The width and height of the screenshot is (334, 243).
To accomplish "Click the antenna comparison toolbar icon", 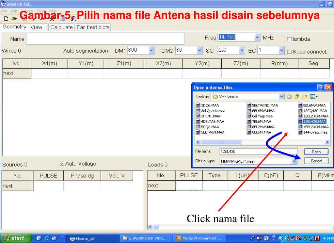I will pyautogui.click(x=73, y=19).
